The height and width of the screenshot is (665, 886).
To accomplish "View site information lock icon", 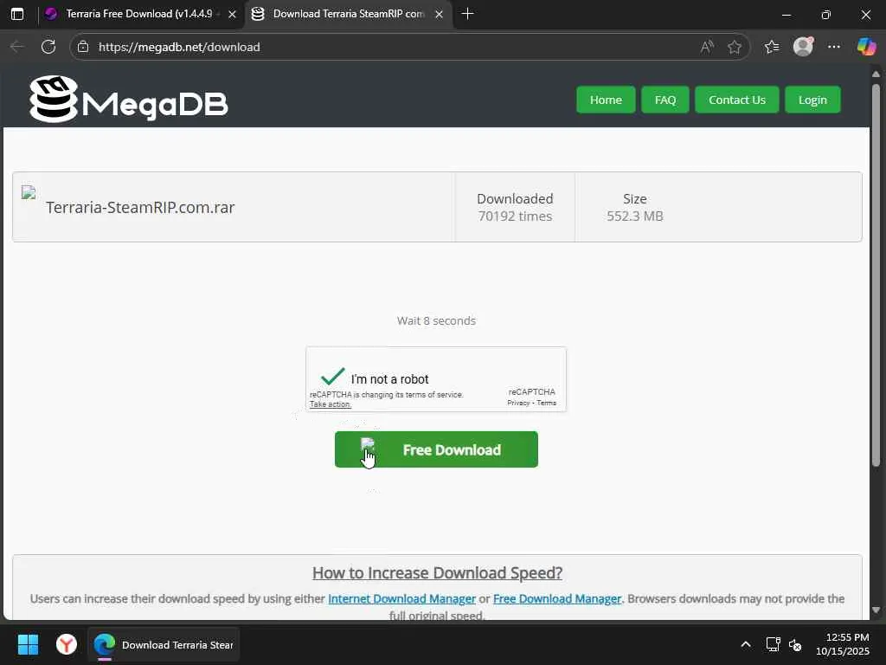I will tap(83, 47).
